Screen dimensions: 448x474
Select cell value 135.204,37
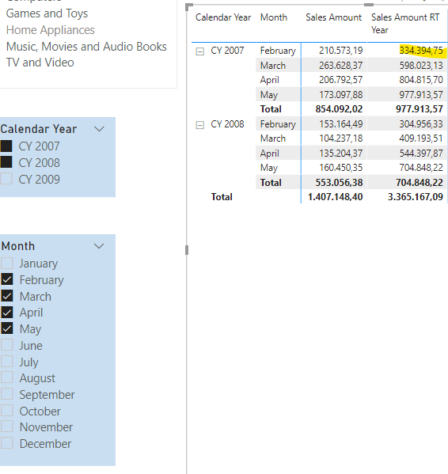tap(340, 154)
